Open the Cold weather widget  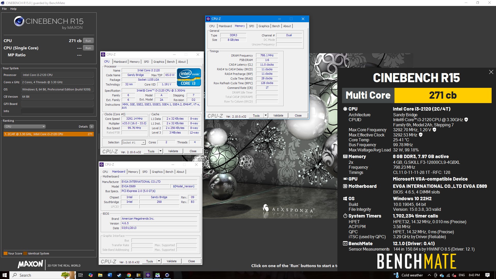[x=408, y=275]
